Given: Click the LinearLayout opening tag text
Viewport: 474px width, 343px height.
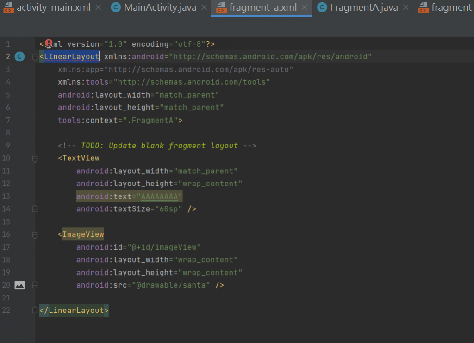Looking at the screenshot, I should click(72, 56).
